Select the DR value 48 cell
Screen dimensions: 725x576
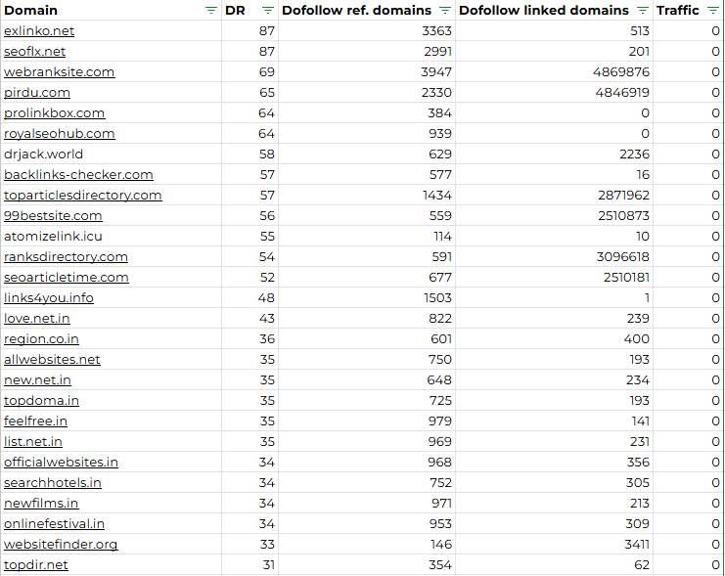coord(250,297)
